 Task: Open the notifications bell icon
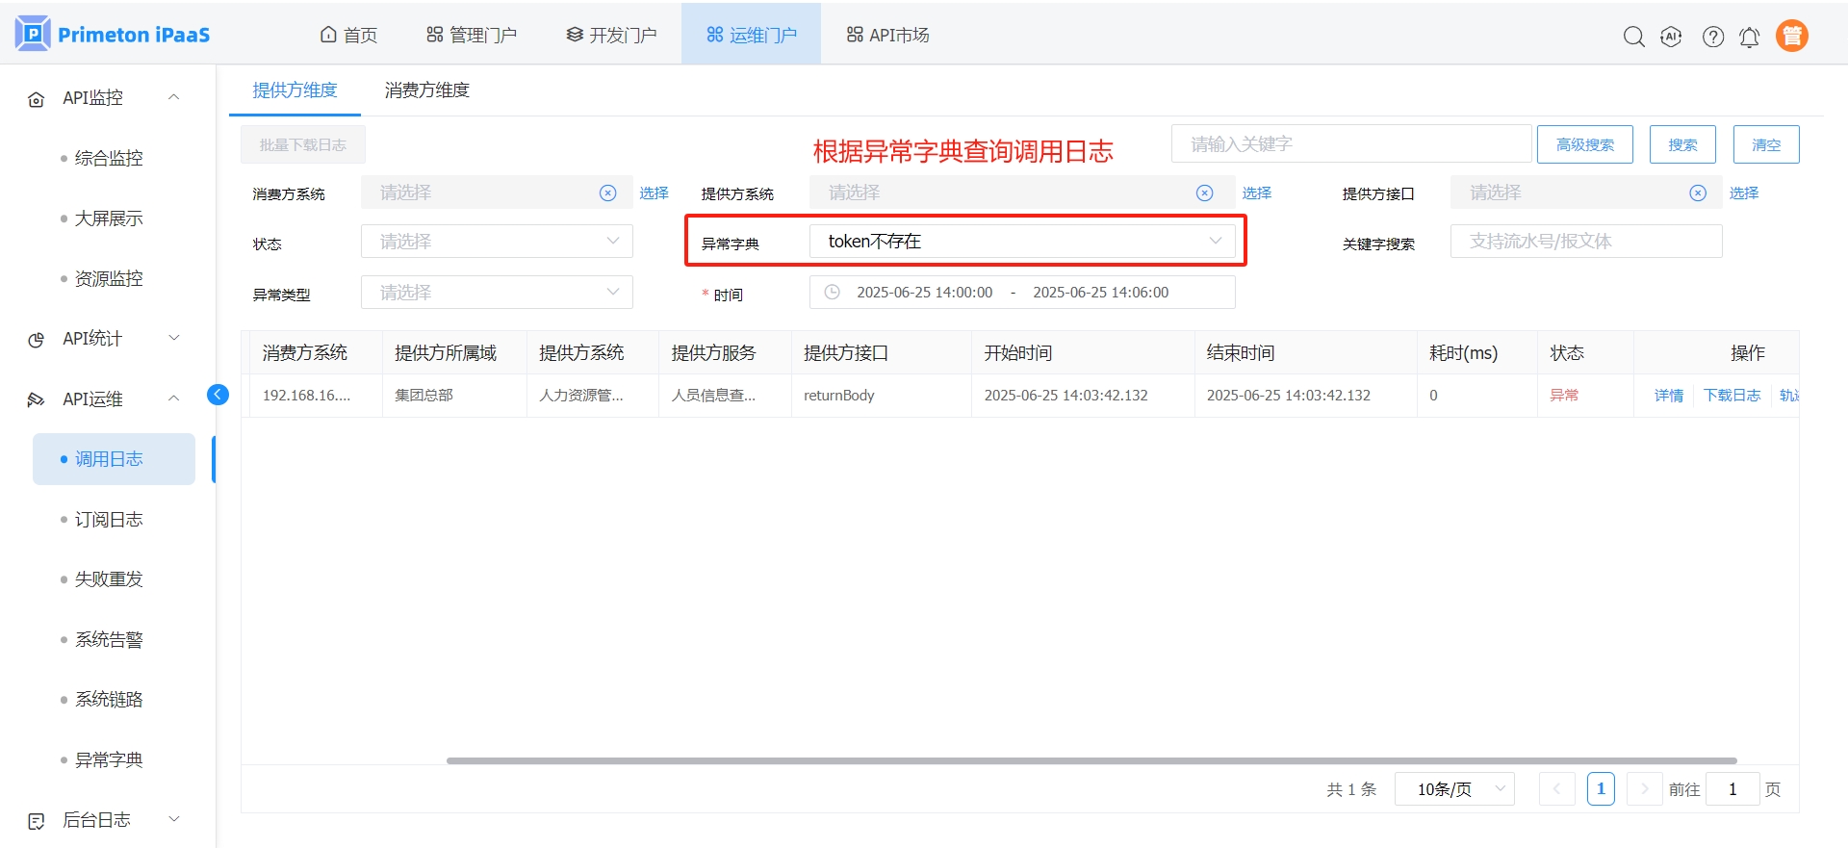(1749, 37)
